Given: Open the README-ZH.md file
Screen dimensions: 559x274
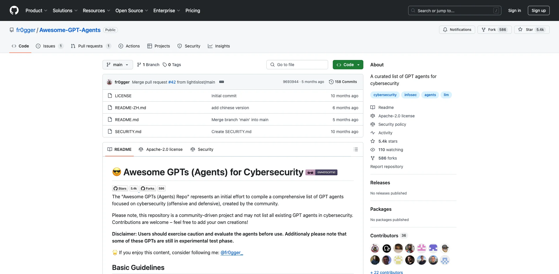Looking at the screenshot, I should 130,108.
